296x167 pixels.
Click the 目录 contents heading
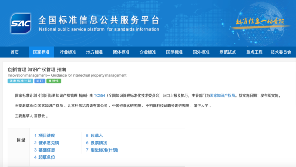click(x=21, y=140)
